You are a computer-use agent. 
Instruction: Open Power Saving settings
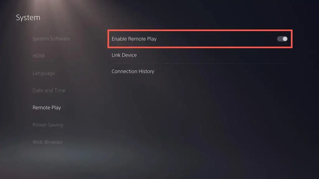point(48,125)
